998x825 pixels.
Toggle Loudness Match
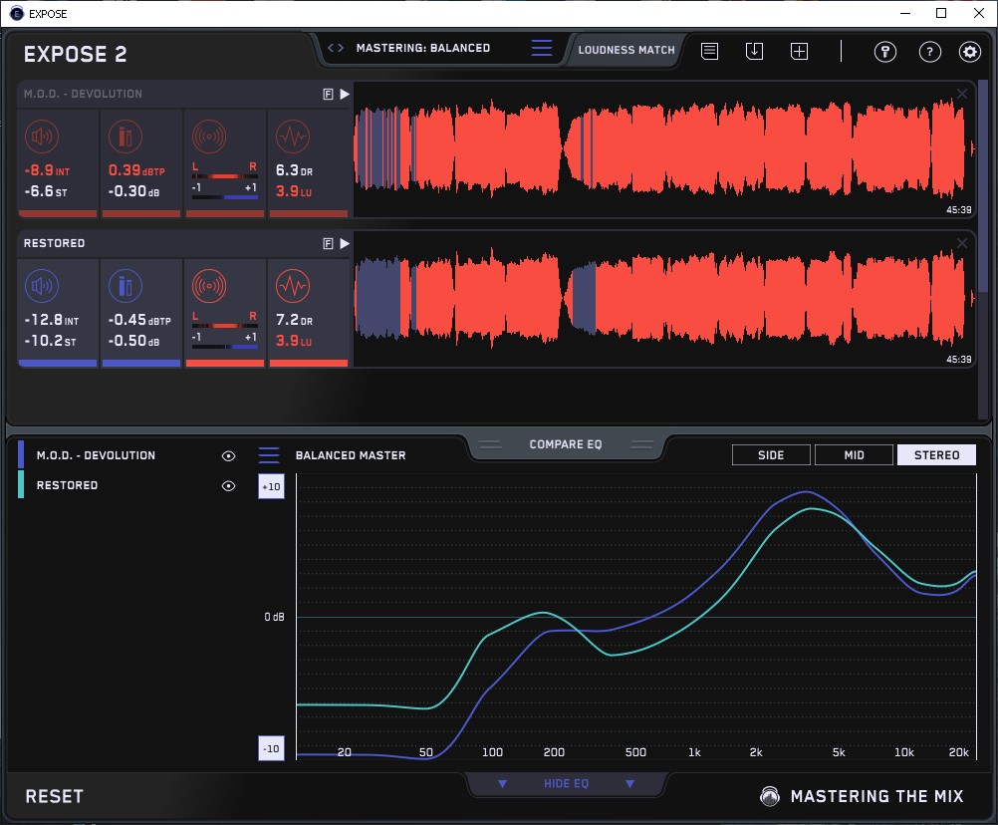tap(626, 50)
